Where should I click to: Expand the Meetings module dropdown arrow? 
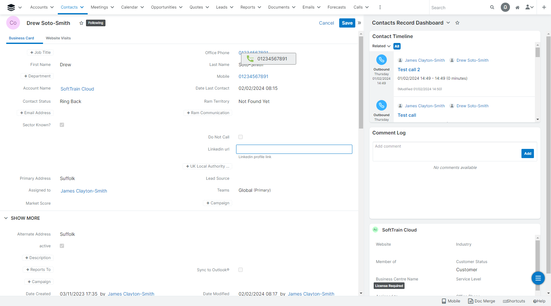coord(112,7)
